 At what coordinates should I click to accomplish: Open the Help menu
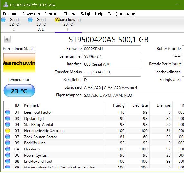click(99, 14)
